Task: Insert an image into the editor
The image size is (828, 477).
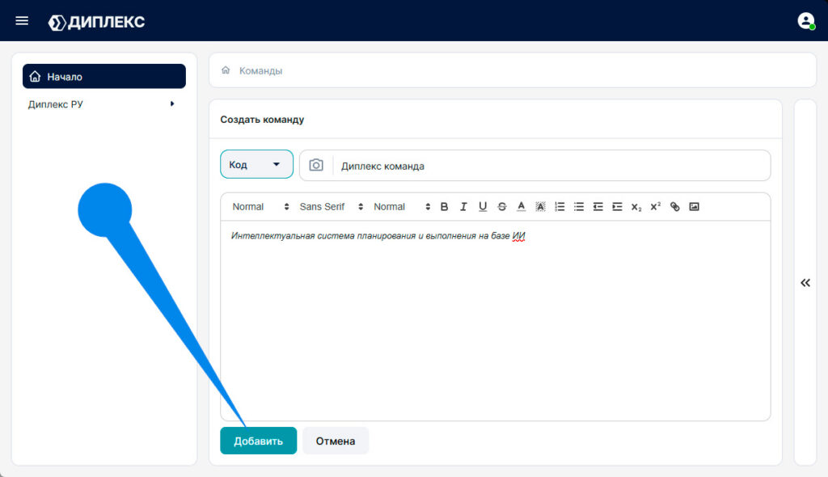Action: 694,206
